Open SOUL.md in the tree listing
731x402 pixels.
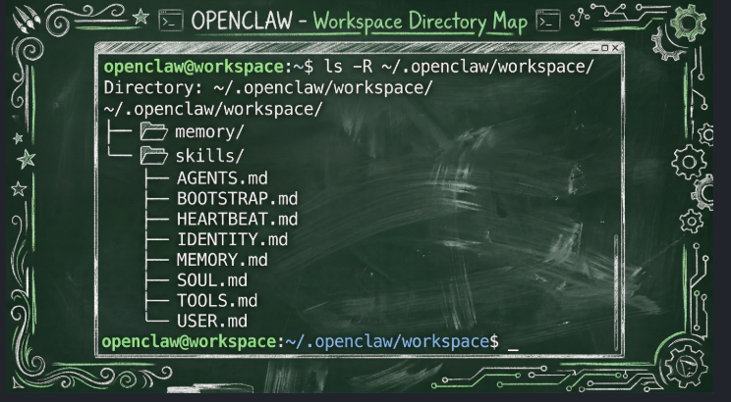(212, 280)
